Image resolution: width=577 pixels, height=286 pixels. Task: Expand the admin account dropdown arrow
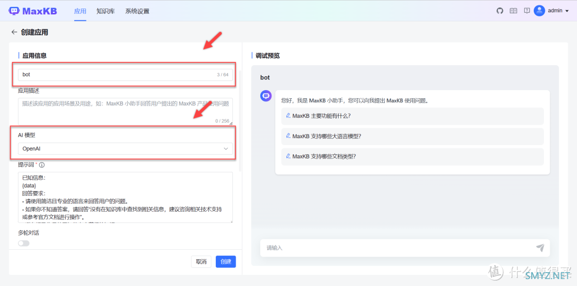click(x=566, y=11)
